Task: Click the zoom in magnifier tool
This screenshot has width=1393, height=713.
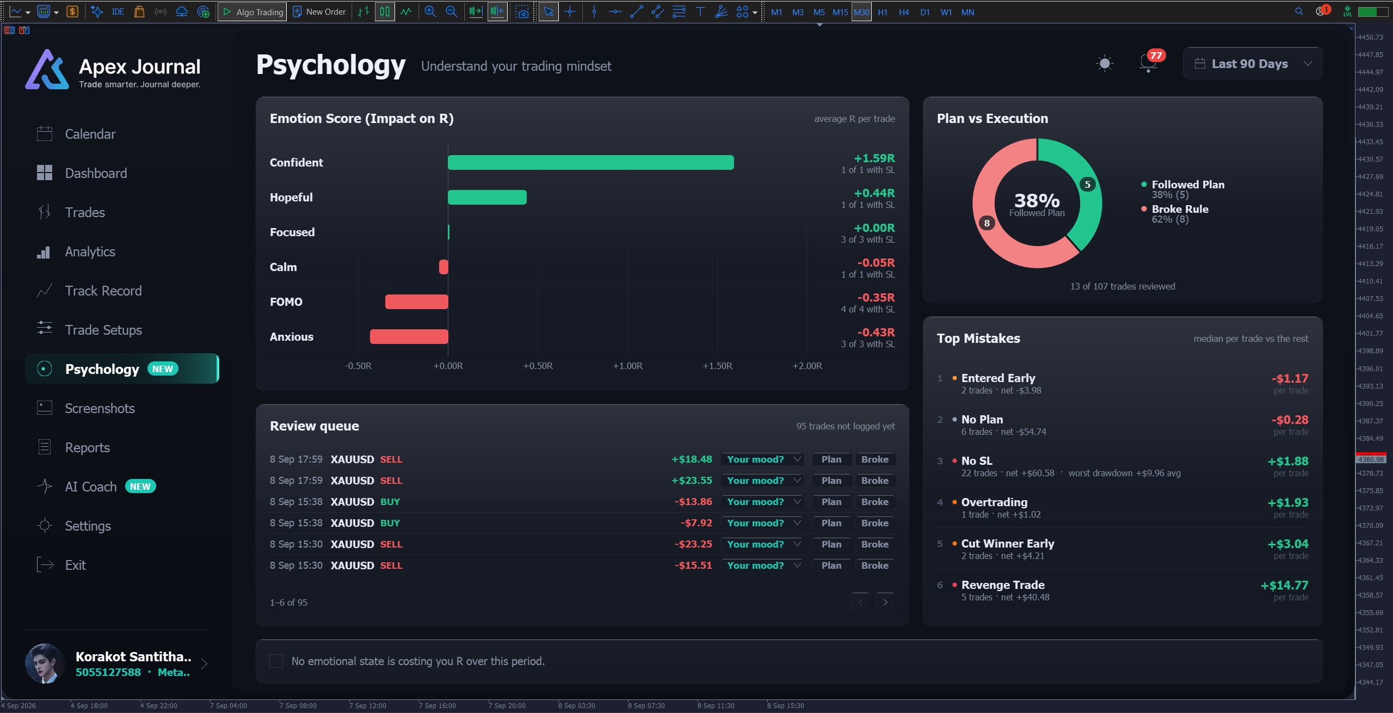Action: click(430, 11)
